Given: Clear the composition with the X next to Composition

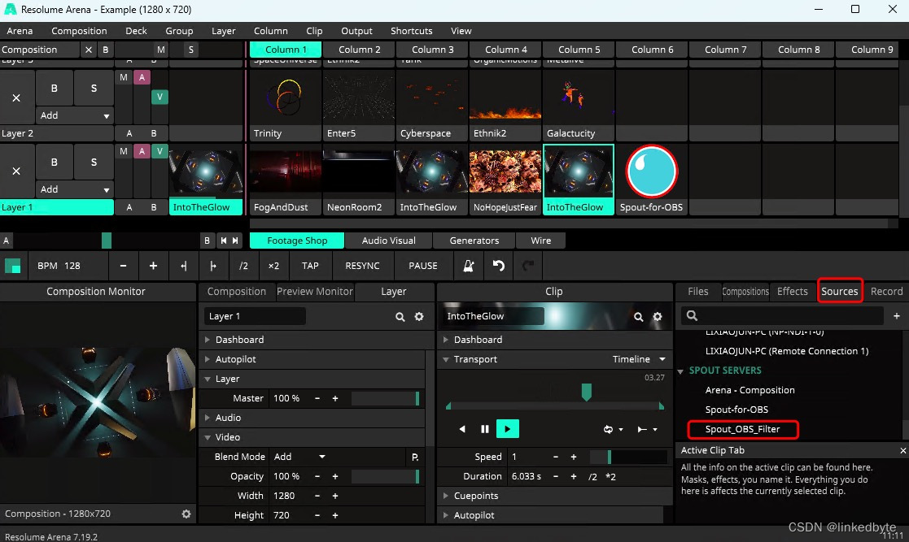Looking at the screenshot, I should click(x=88, y=50).
